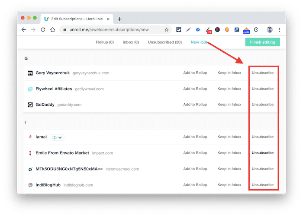Image resolution: width=303 pixels, height=216 pixels.
Task: Click the GoDaddy sender logo
Action: (x=30, y=105)
